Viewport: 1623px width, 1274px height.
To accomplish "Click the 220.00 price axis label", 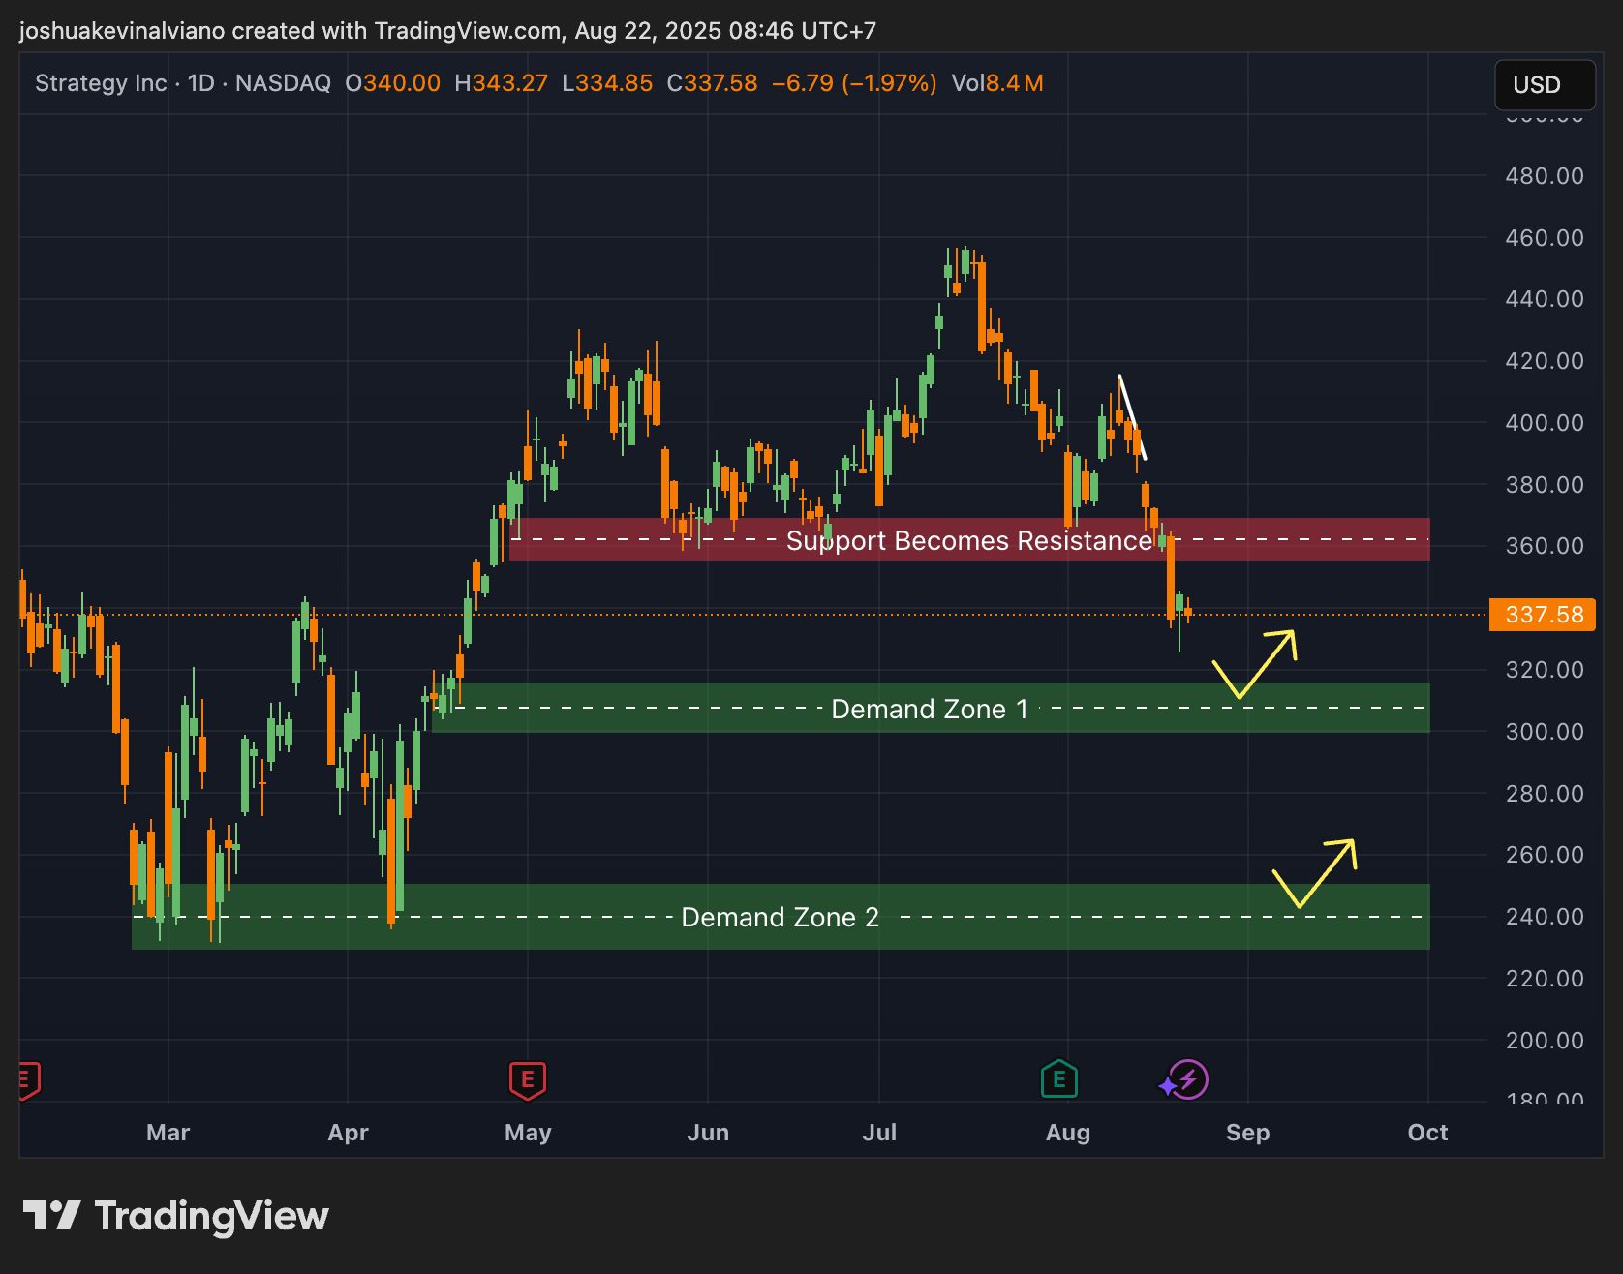I will (x=1545, y=979).
